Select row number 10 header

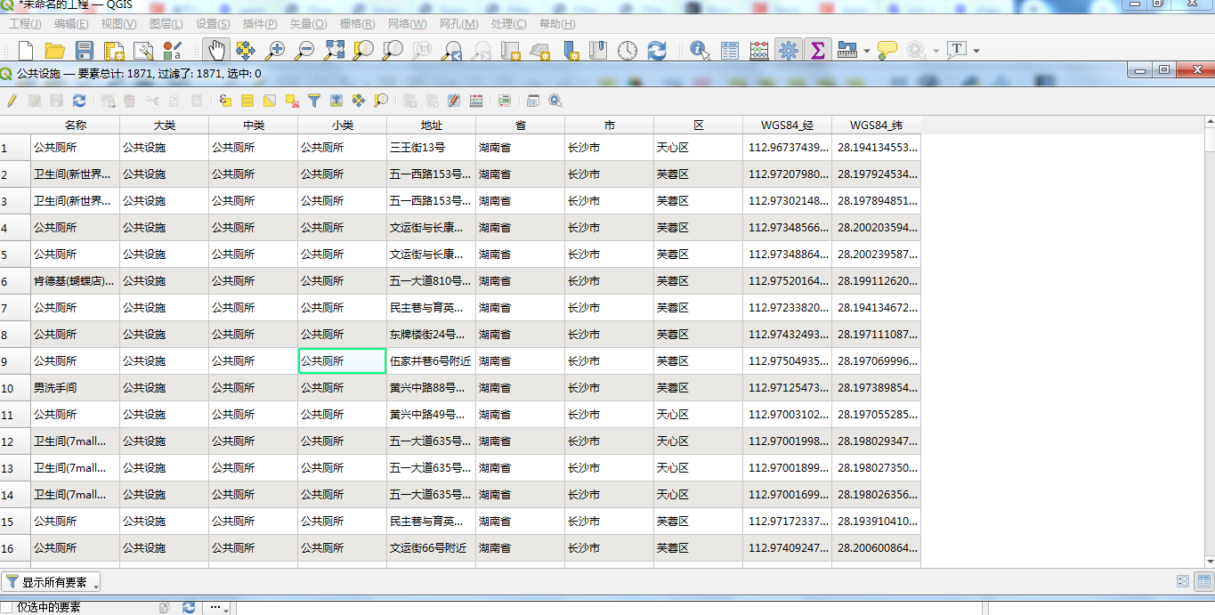pyautogui.click(x=15, y=388)
